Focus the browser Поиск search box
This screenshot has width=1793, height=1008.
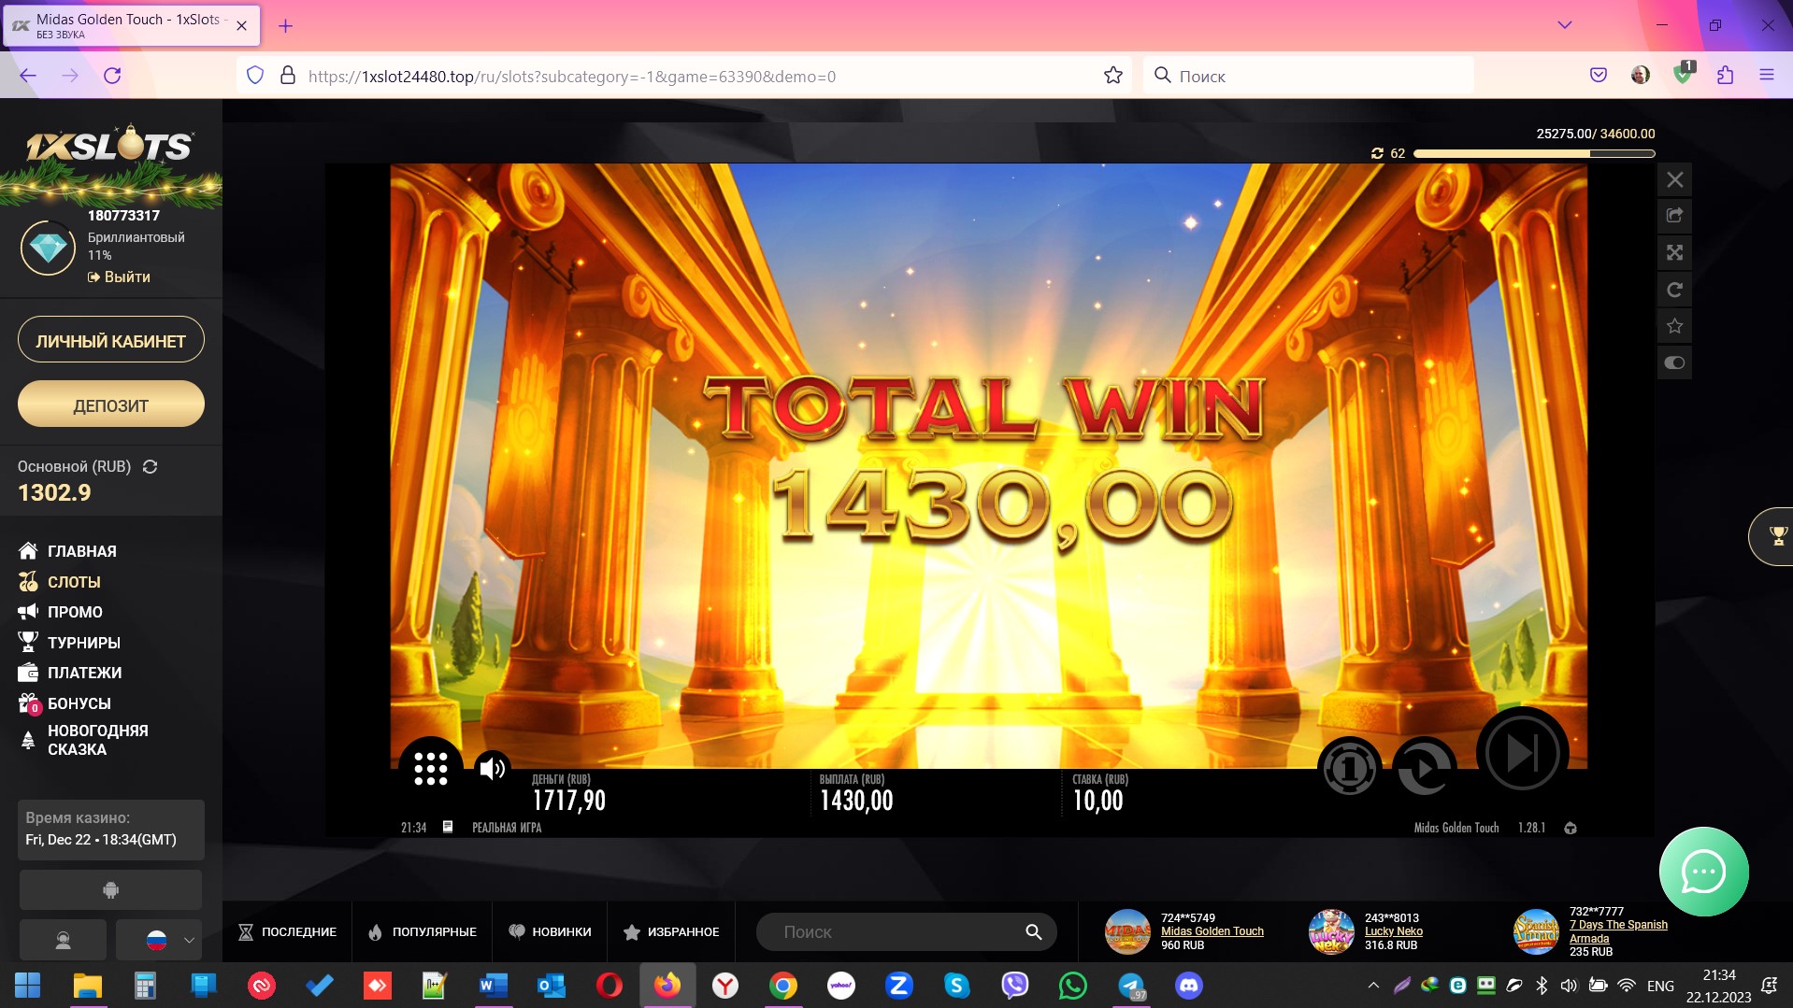click(x=1309, y=76)
